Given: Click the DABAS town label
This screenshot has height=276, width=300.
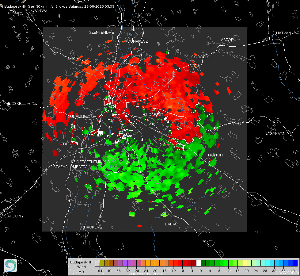Looking at the screenshot, I should [171, 224].
